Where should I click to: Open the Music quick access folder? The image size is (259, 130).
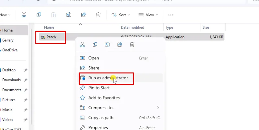tap(7, 110)
